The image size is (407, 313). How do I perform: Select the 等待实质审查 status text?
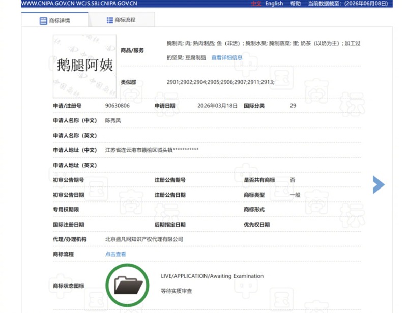click(176, 291)
